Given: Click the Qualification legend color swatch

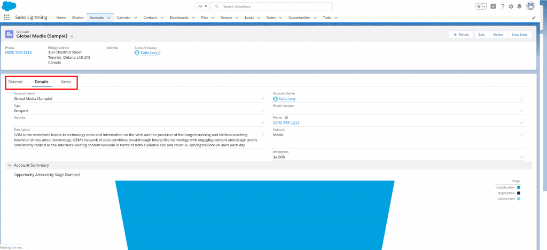Looking at the screenshot, I should coord(519,187).
